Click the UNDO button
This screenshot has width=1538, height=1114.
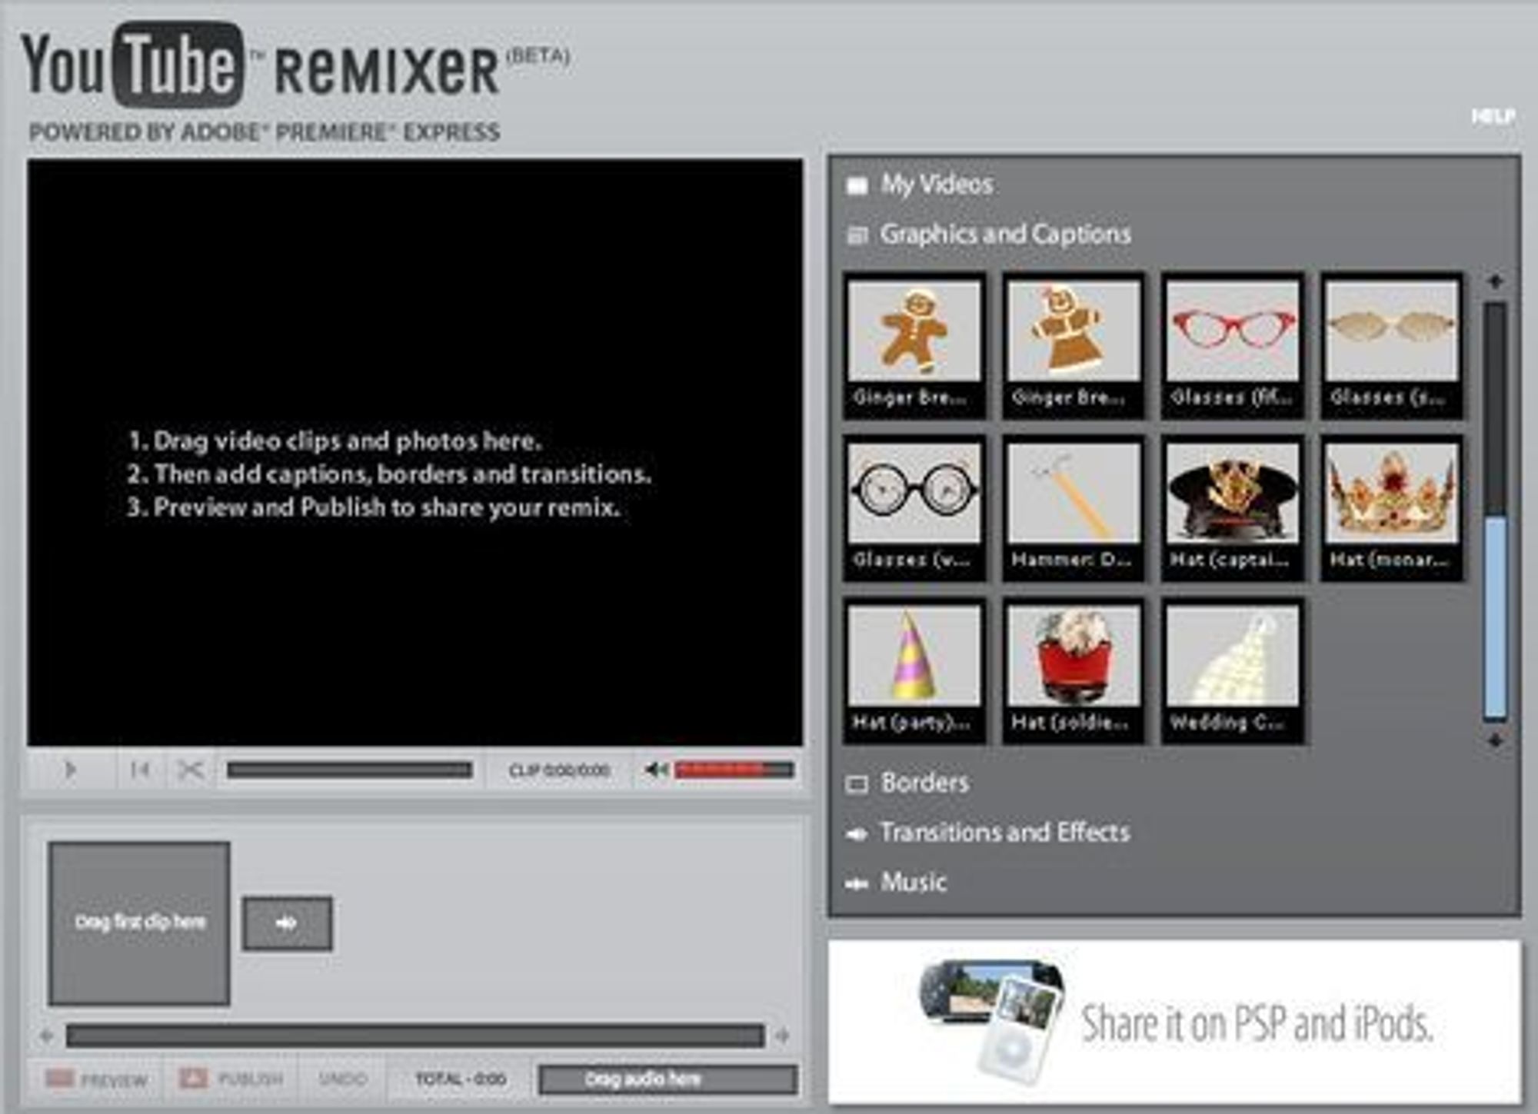tap(343, 1079)
